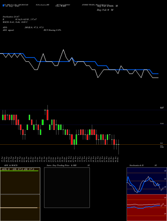Click the 'Stochastics: 21.67' reading
This screenshot has height=221, width=167.
pos(11,17)
